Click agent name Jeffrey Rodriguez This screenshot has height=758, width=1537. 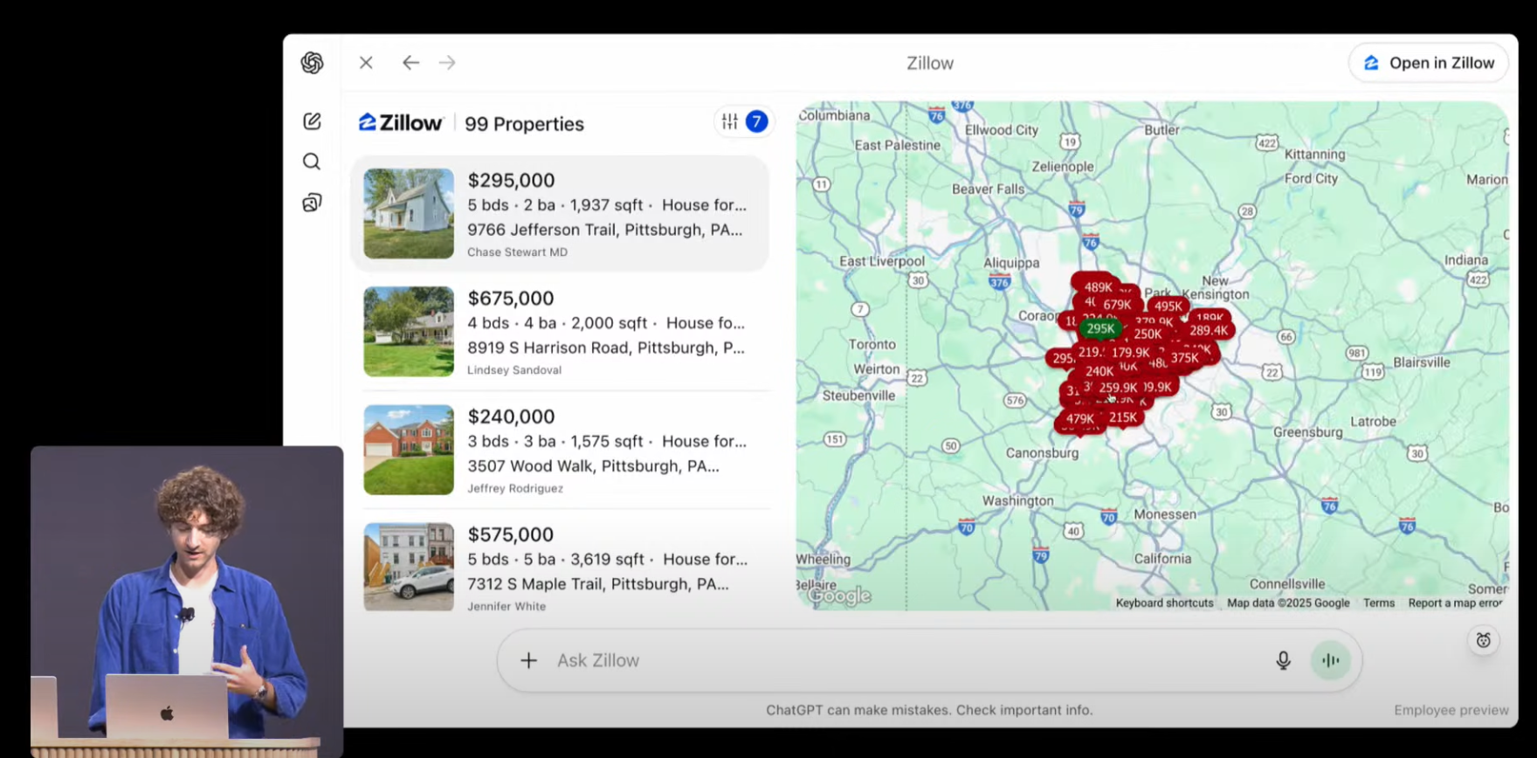pos(515,488)
